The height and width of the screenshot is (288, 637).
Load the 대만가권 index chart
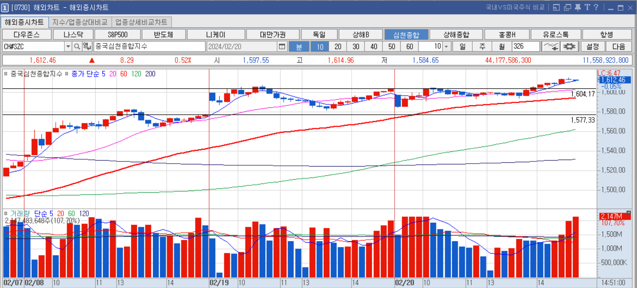point(273,34)
